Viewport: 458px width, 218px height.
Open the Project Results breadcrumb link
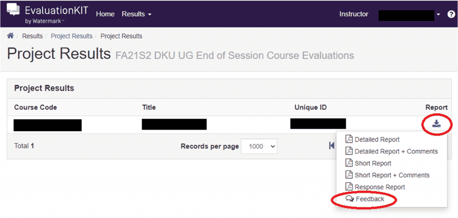pyautogui.click(x=72, y=36)
